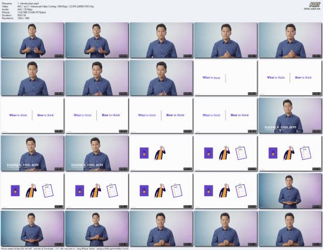The image size is (323, 250).
Task: Click the 'Picture created' footer credit line
Action: click(x=65, y=249)
